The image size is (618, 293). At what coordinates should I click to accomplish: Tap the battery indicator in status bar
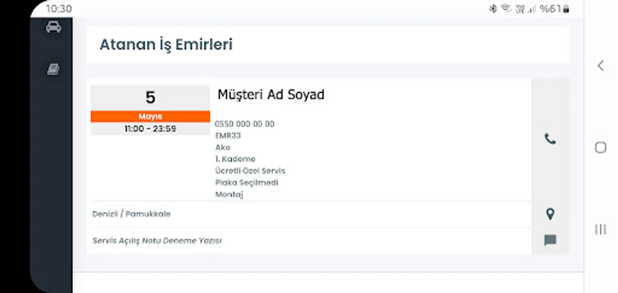coord(566,9)
